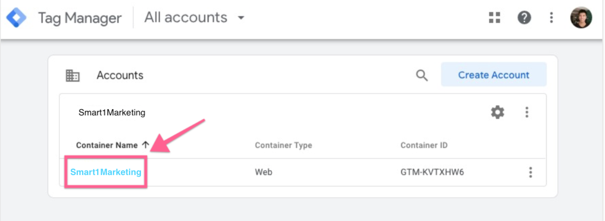Open Smart1Marketing account settings gear
Viewport: 605px width, 221px height.
pos(497,112)
